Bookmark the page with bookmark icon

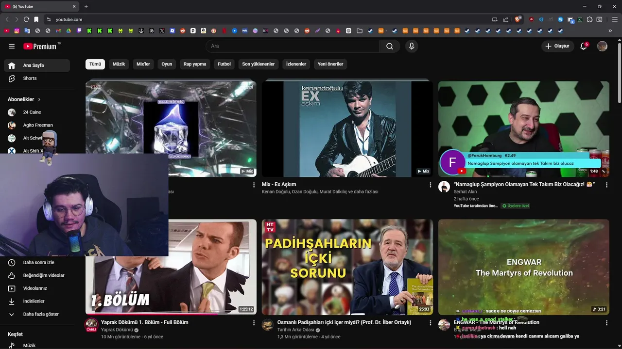point(36,19)
